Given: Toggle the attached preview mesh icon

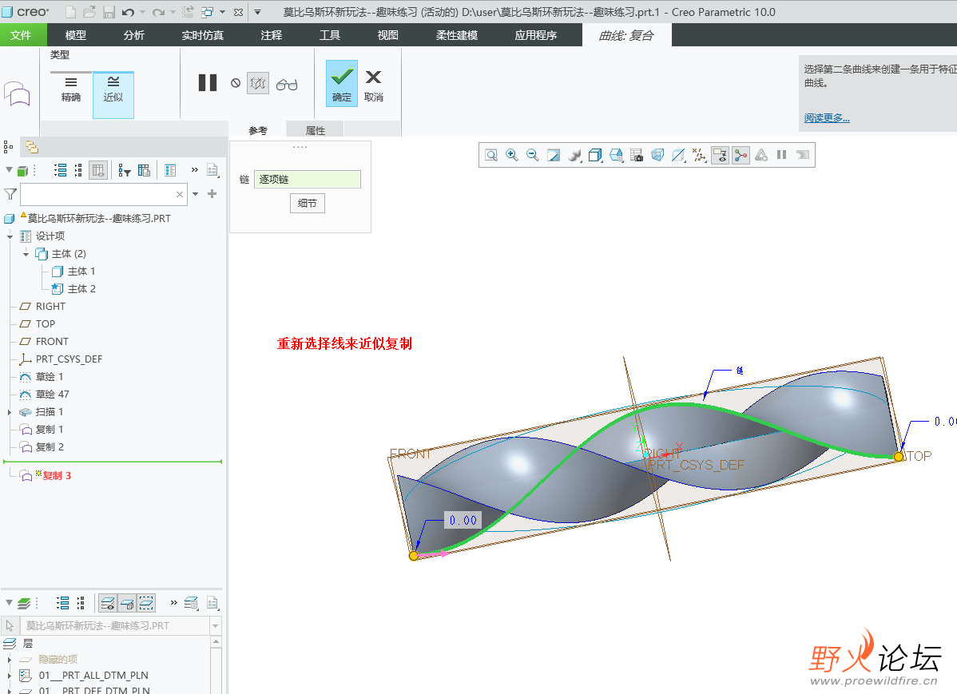Looking at the screenshot, I should click(x=258, y=83).
